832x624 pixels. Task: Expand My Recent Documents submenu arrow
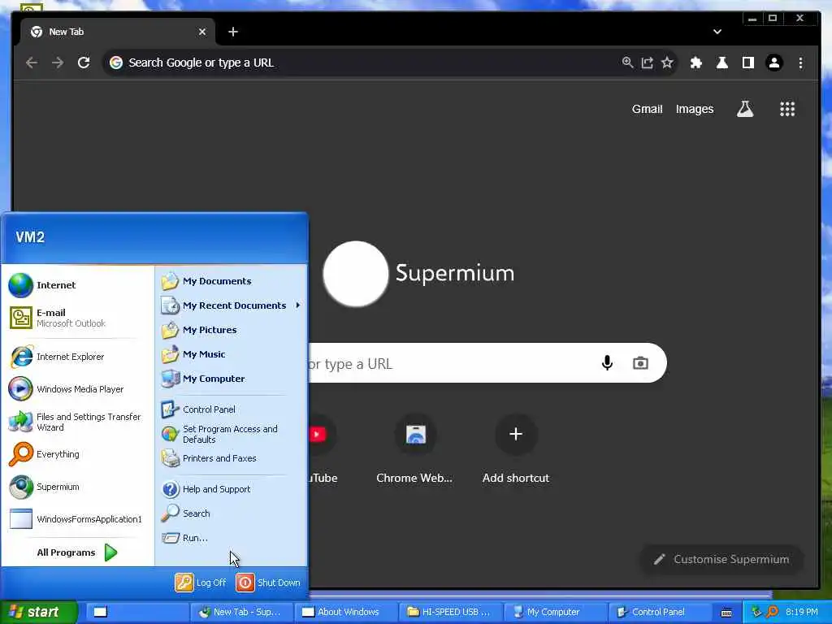(298, 305)
